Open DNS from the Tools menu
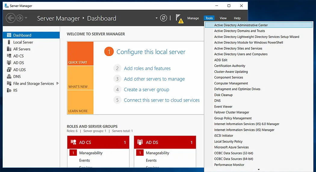Image resolution: width=316 pixels, height=172 pixels. click(259, 100)
